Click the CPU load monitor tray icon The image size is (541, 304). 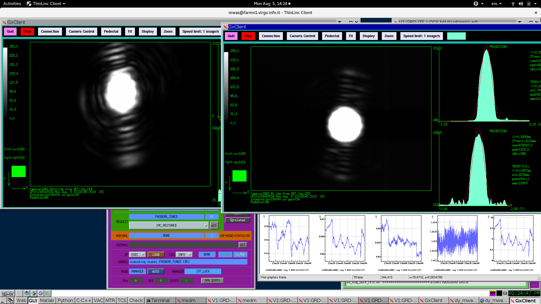493,293
